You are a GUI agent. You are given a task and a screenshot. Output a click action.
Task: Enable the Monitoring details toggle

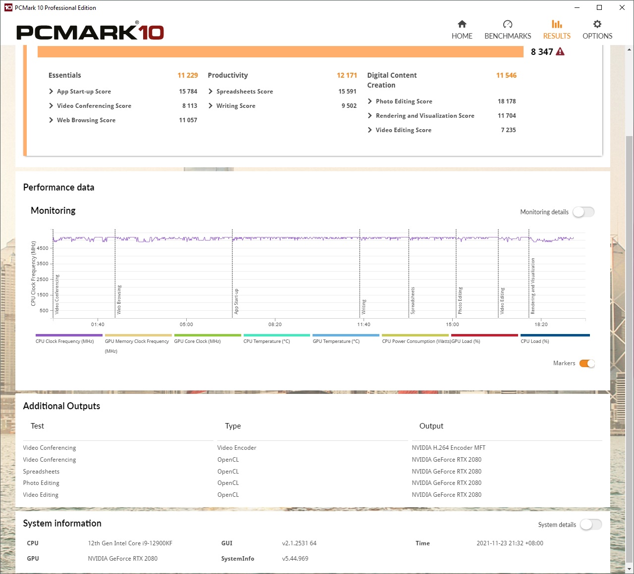tap(583, 212)
